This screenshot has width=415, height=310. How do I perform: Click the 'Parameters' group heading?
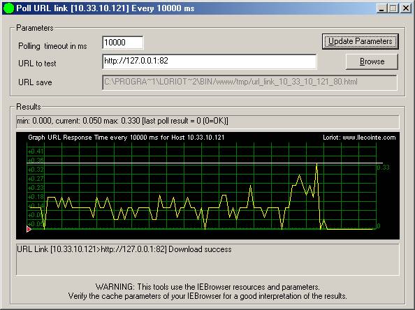[x=35, y=28]
